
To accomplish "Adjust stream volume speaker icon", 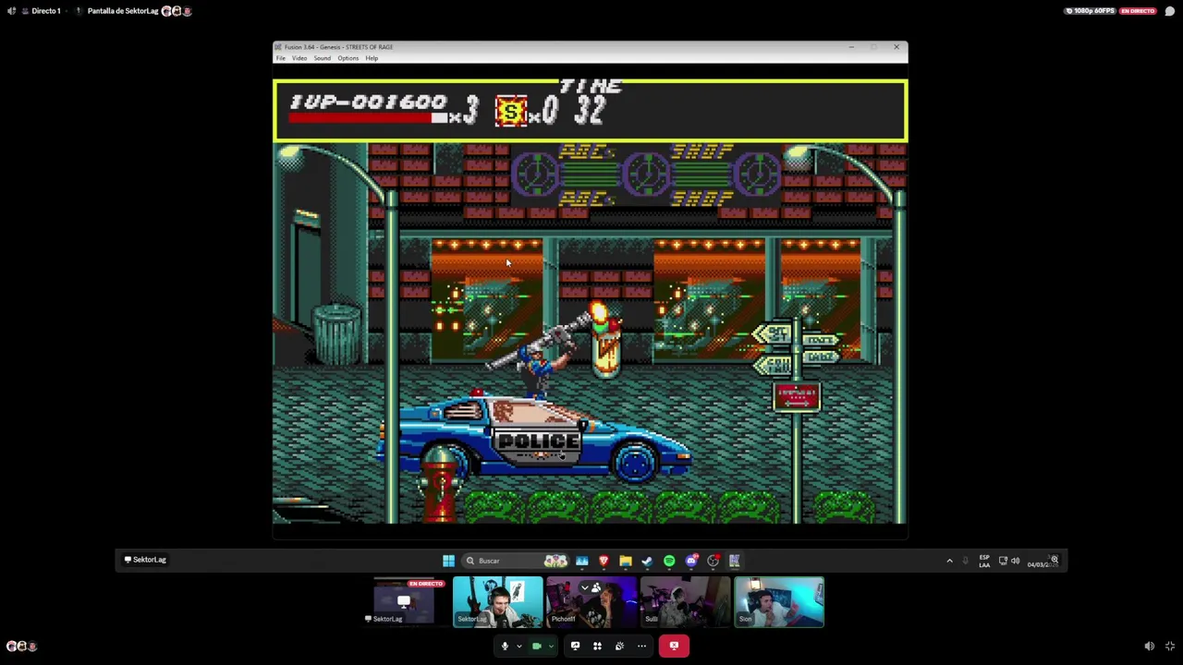I will (1149, 647).
